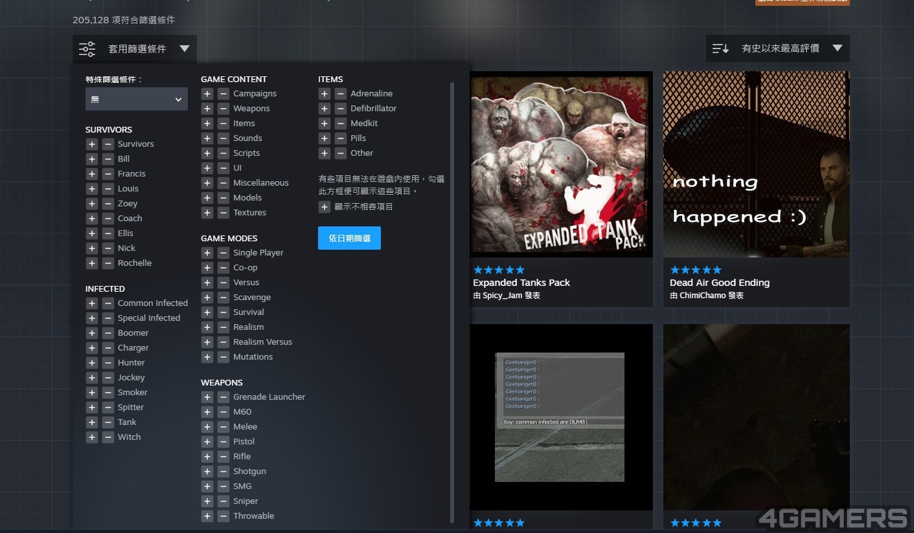Exclude the Zoey survivor filter
The height and width of the screenshot is (533, 914).
click(x=108, y=204)
